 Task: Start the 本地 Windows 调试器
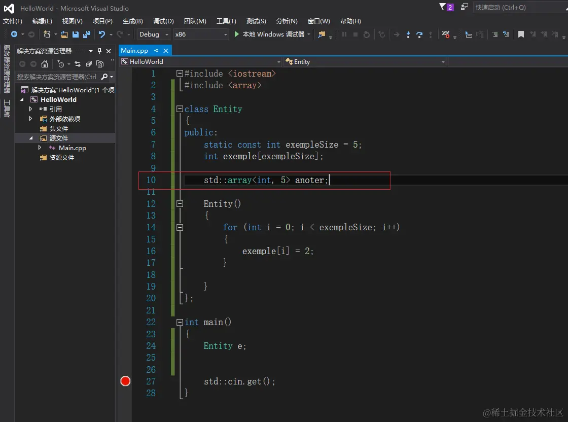coord(269,34)
